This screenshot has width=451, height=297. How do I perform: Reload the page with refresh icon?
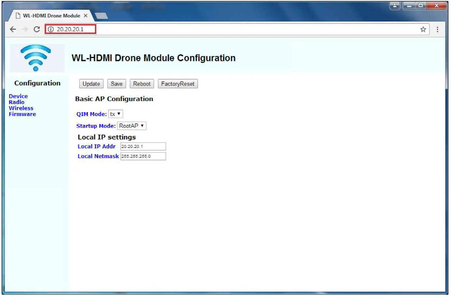pos(37,29)
